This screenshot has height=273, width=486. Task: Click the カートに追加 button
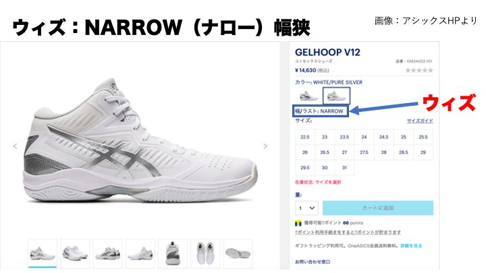(378, 208)
